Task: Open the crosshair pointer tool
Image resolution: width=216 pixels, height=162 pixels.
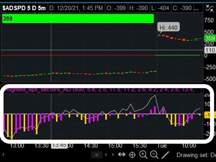Action: point(132,155)
